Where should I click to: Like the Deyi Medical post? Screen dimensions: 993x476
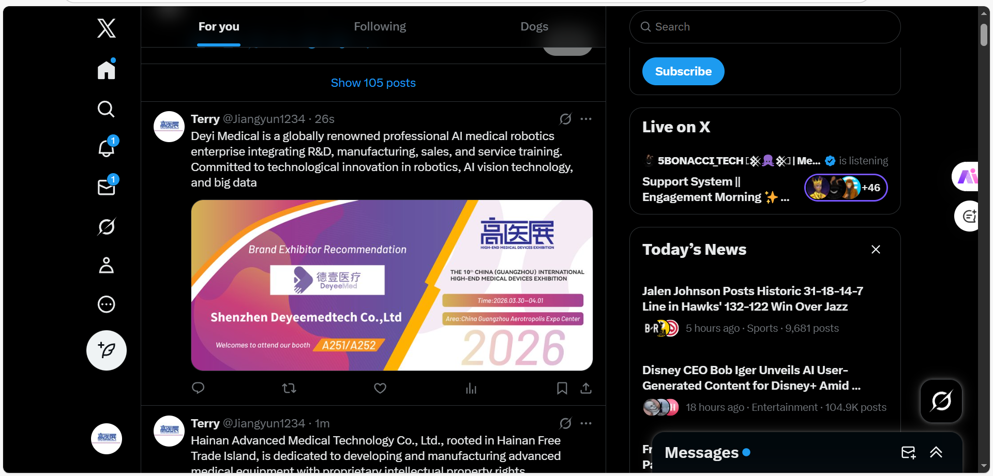(x=380, y=388)
